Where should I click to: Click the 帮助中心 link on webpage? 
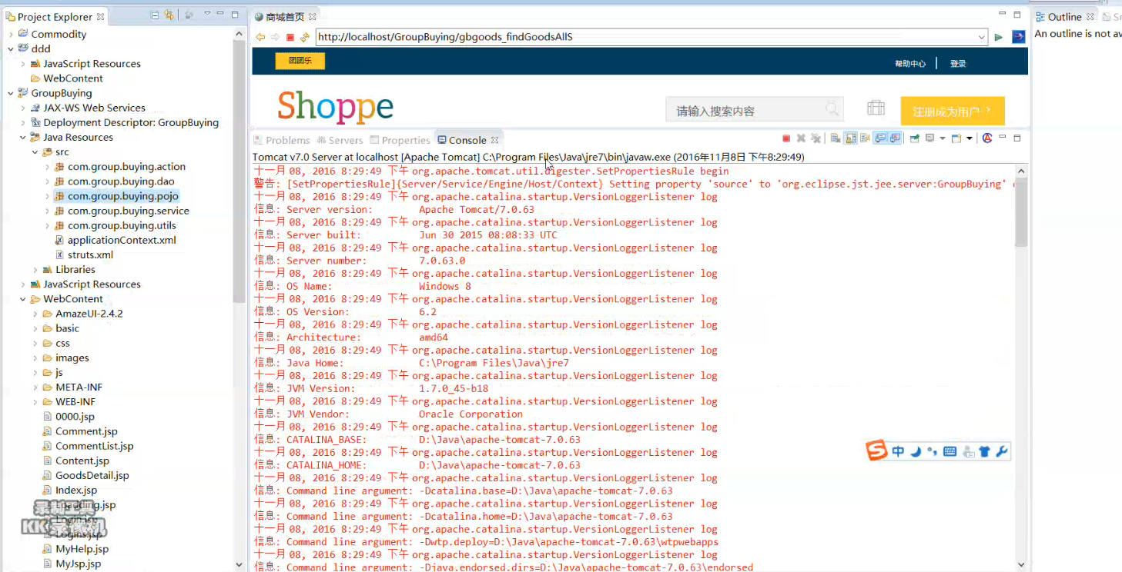909,64
